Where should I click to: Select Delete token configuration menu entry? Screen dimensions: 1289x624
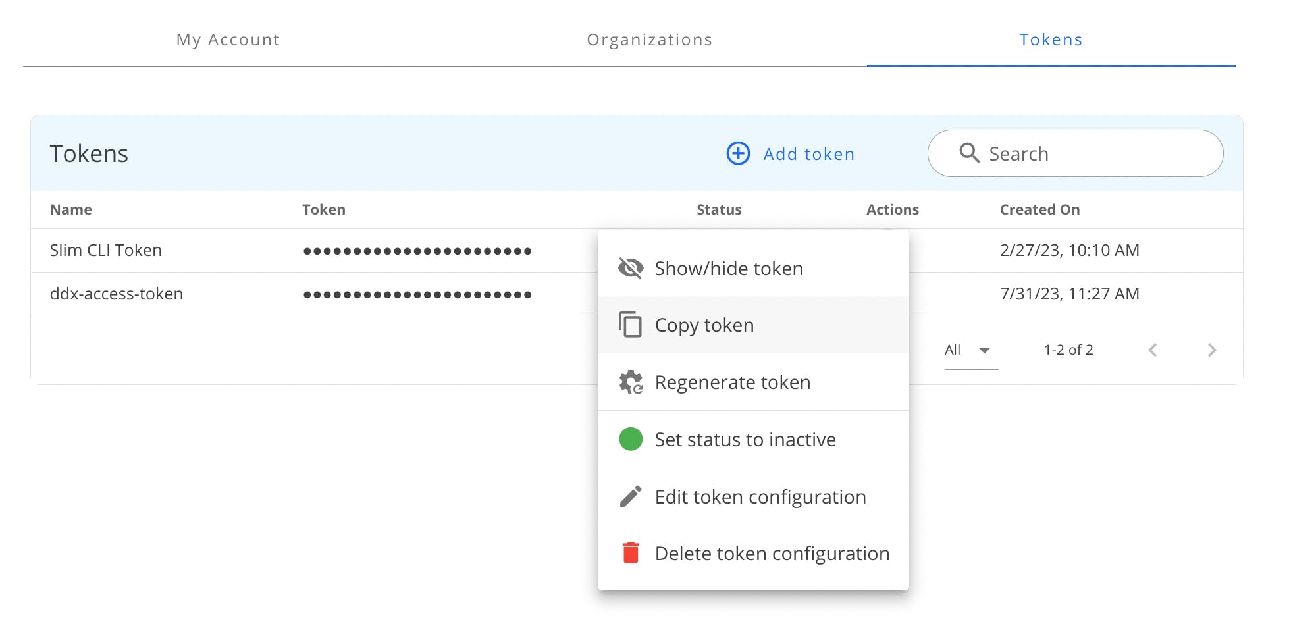click(x=772, y=554)
